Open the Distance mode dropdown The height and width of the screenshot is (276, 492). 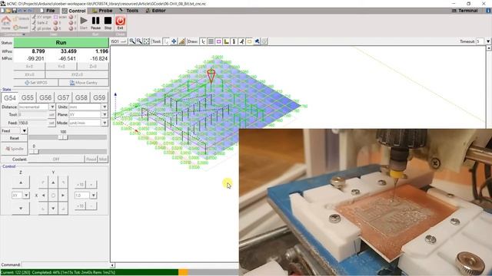[52, 107]
